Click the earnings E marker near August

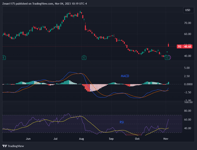[x=84, y=57]
